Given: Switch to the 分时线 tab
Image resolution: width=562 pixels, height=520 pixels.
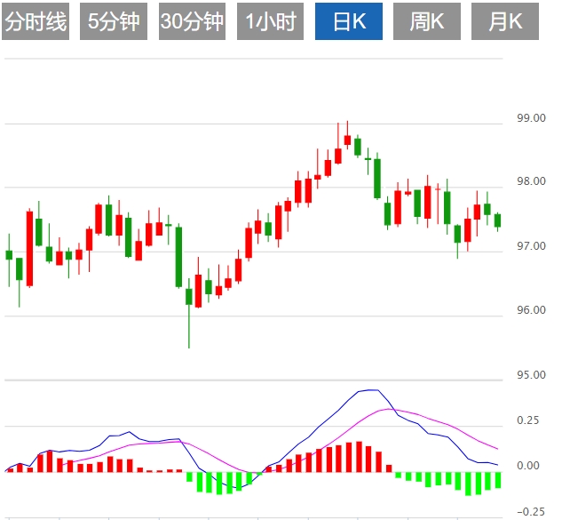Looking at the screenshot, I should (36, 22).
